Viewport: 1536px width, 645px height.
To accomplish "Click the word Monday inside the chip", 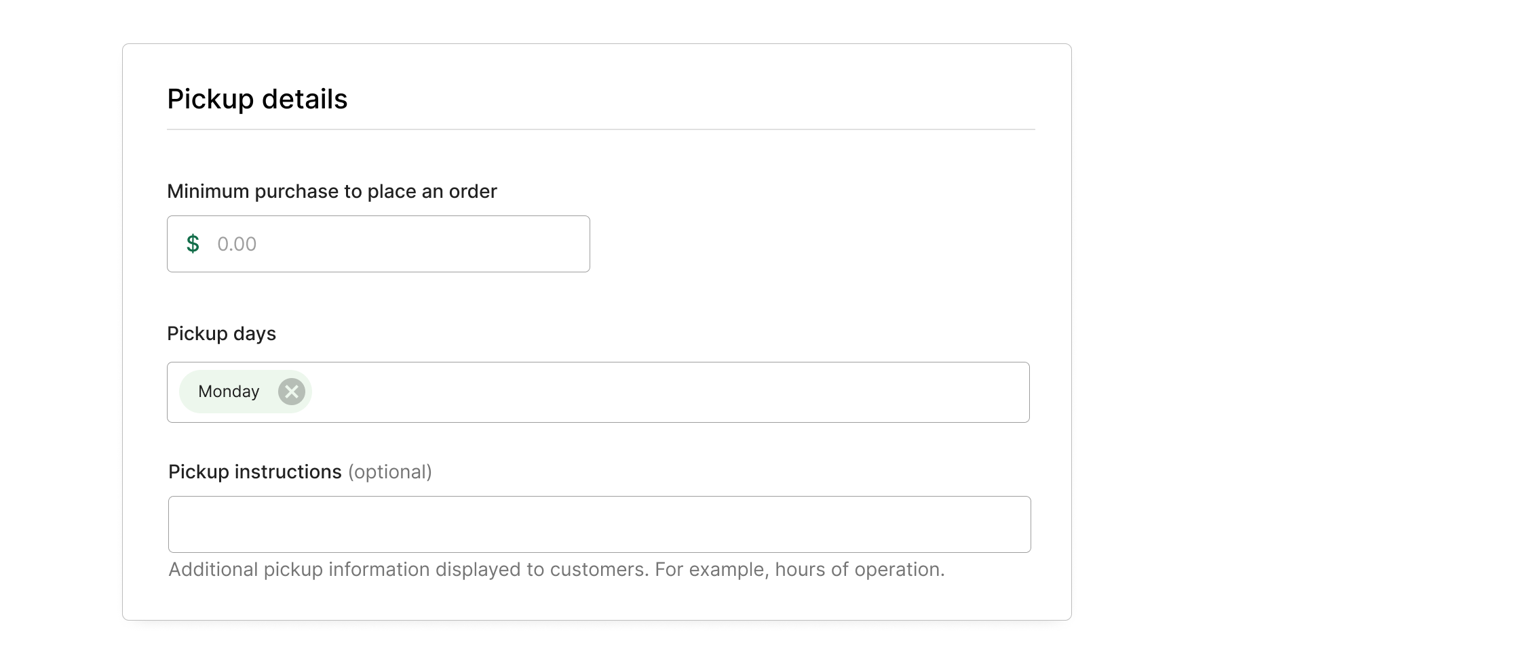I will [229, 392].
